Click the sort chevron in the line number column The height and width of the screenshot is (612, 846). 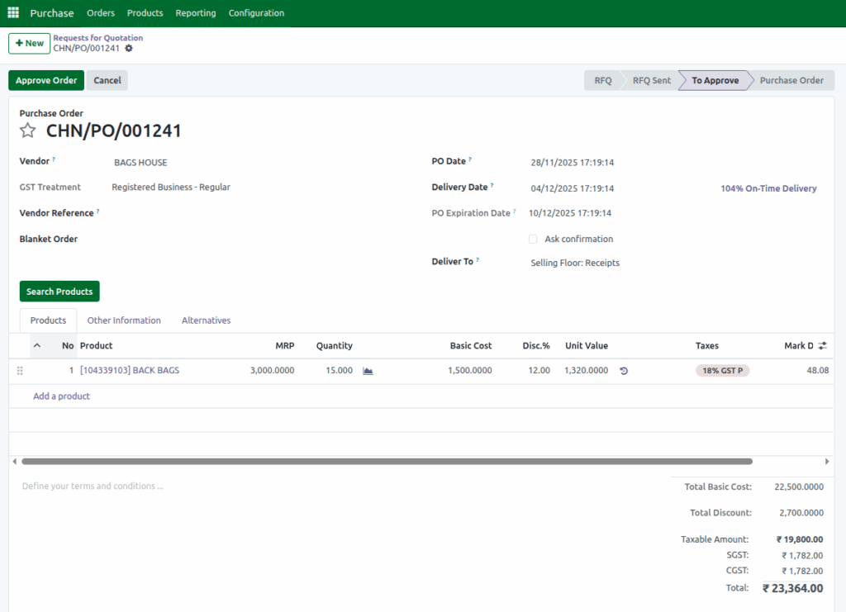pos(36,345)
